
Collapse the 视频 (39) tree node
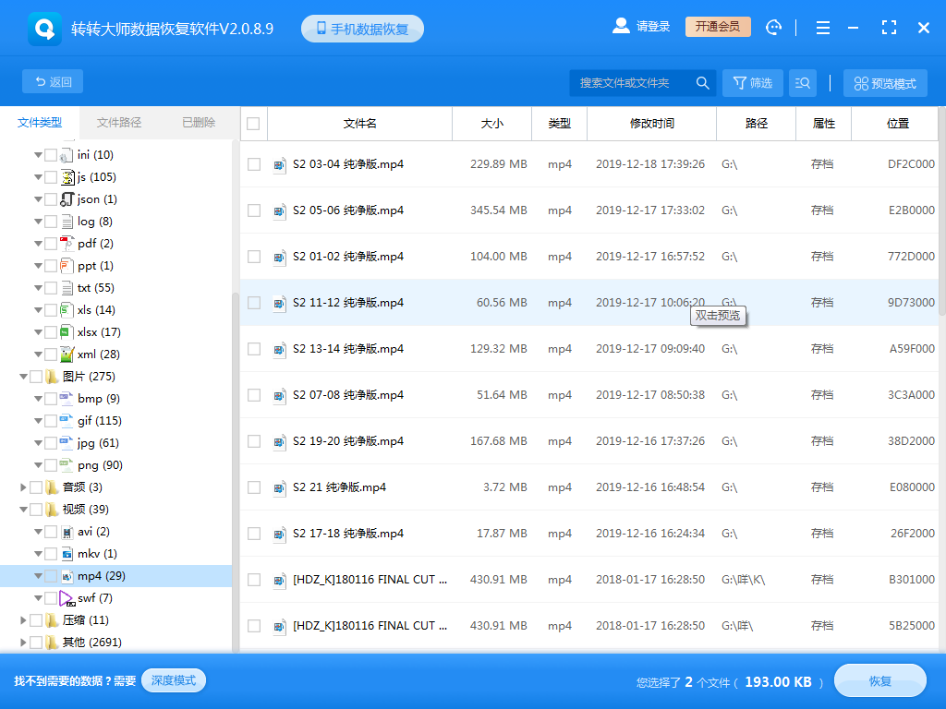(x=23, y=510)
